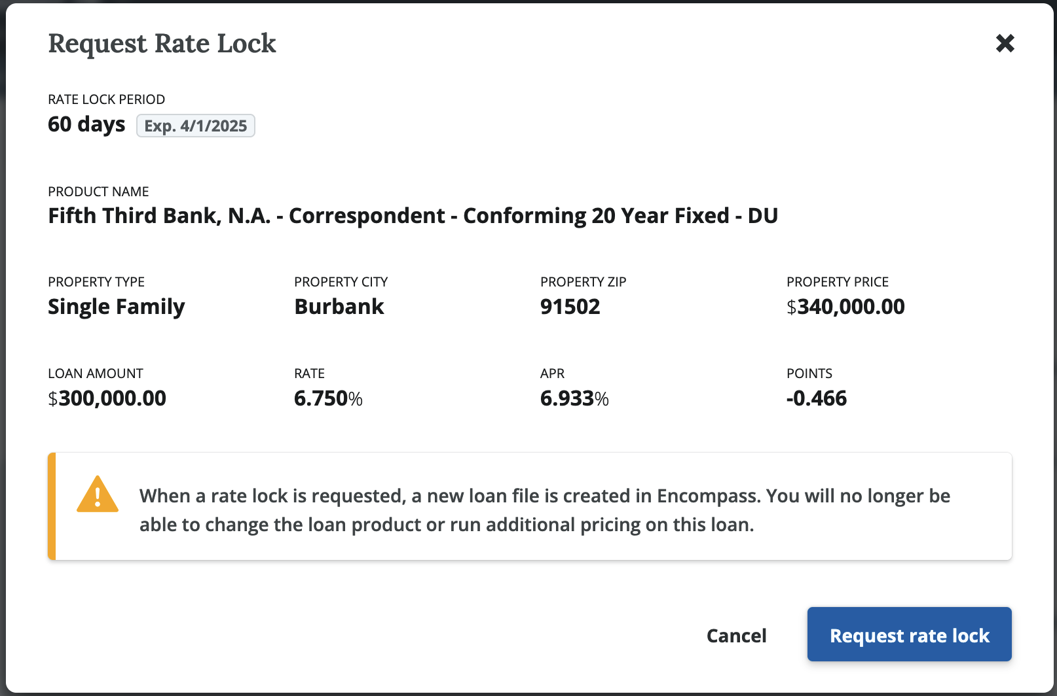1057x696 pixels.
Task: Click the PRODUCT NAME label
Action: pos(98,192)
